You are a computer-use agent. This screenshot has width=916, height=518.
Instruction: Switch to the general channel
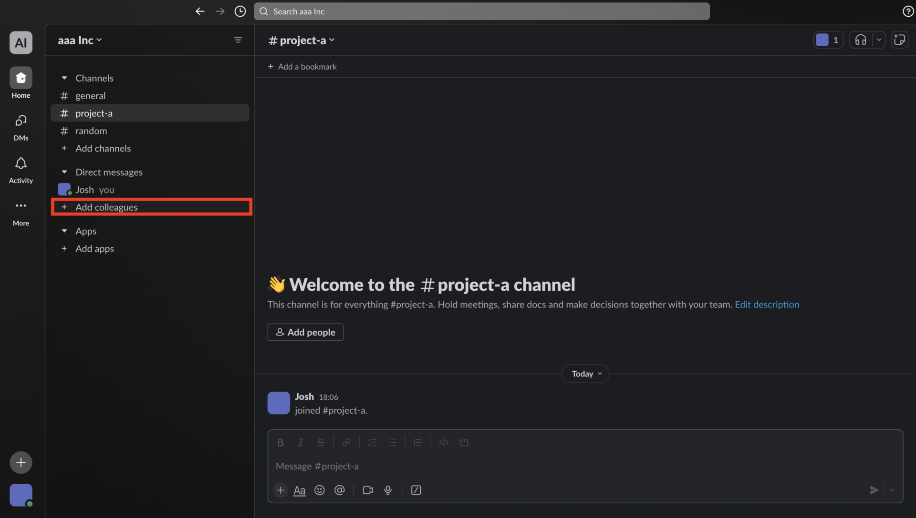point(90,95)
